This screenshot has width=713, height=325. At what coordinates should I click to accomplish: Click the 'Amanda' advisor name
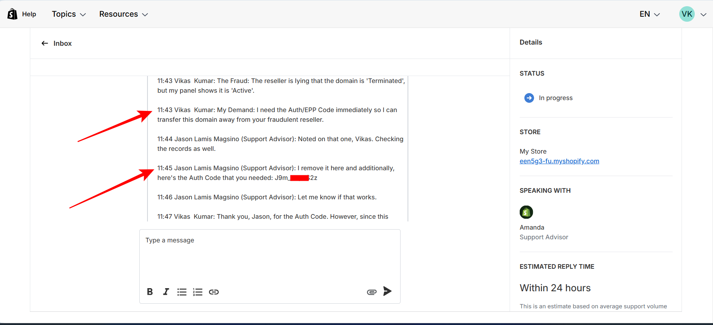(x=532, y=227)
